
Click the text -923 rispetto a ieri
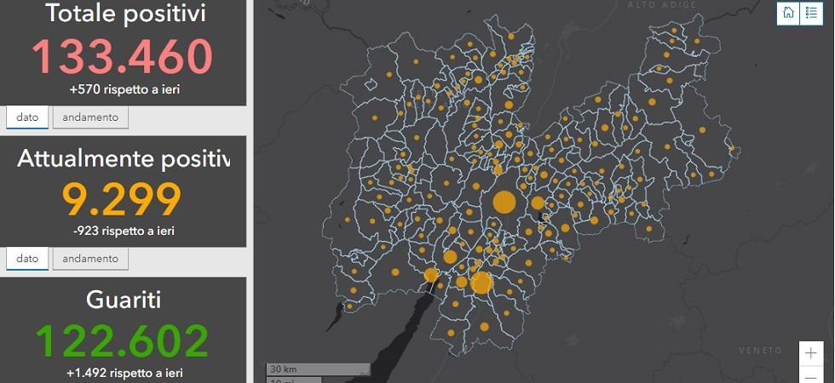(x=124, y=231)
